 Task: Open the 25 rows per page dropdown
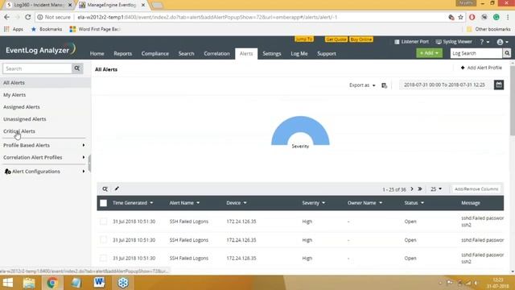[x=436, y=189]
